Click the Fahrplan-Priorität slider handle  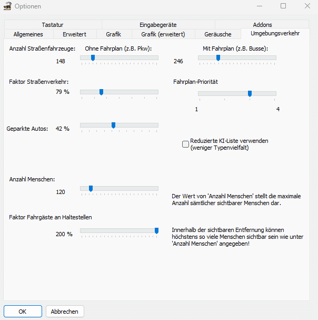coord(250,93)
